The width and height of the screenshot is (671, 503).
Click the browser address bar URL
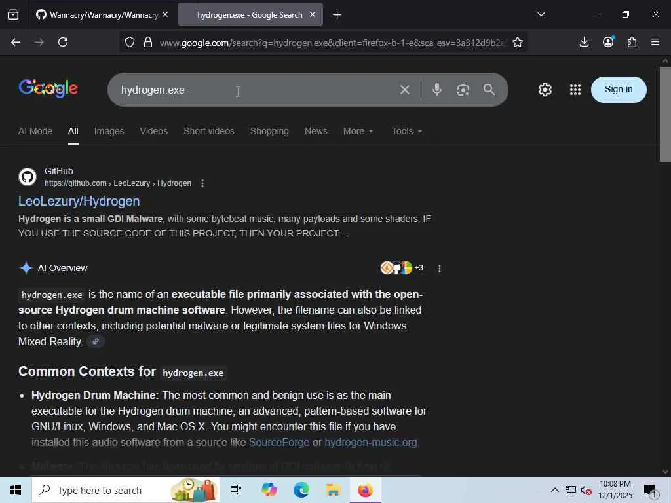332,43
